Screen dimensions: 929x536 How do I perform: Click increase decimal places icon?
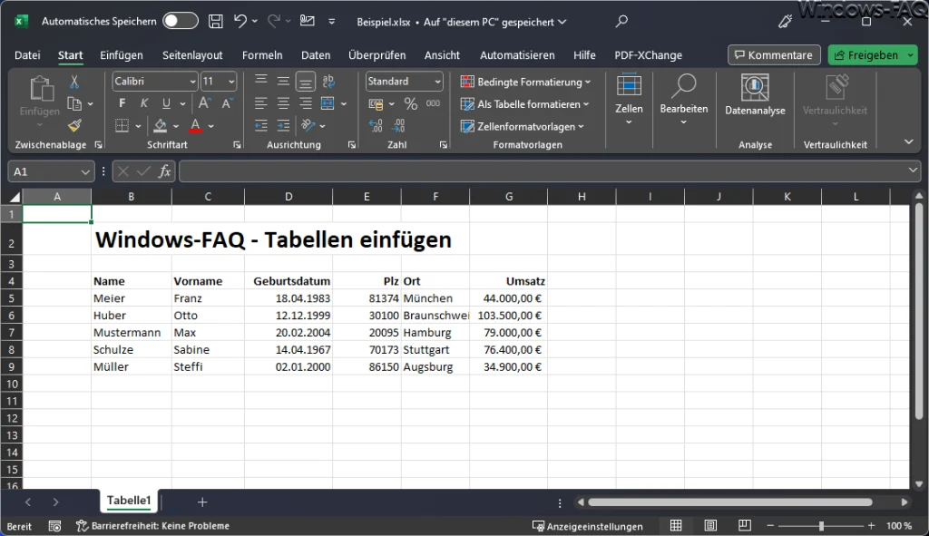pos(376,125)
